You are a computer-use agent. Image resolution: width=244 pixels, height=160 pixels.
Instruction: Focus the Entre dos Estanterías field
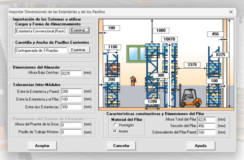pyautogui.click(x=71, y=107)
